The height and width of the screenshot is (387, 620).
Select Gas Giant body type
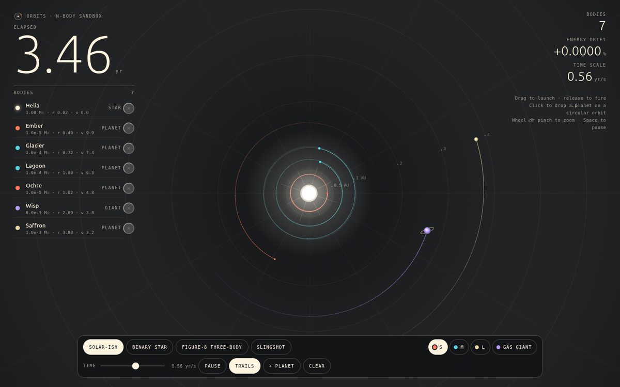pos(514,347)
